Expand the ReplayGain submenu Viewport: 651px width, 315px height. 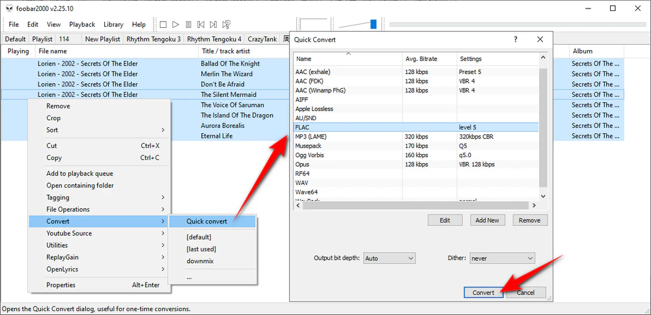tap(100, 257)
